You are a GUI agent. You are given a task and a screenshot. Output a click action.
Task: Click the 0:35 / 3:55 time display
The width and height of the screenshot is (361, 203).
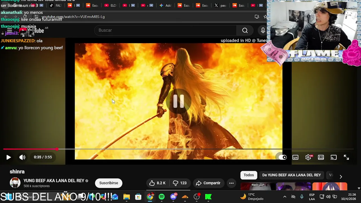click(43, 157)
